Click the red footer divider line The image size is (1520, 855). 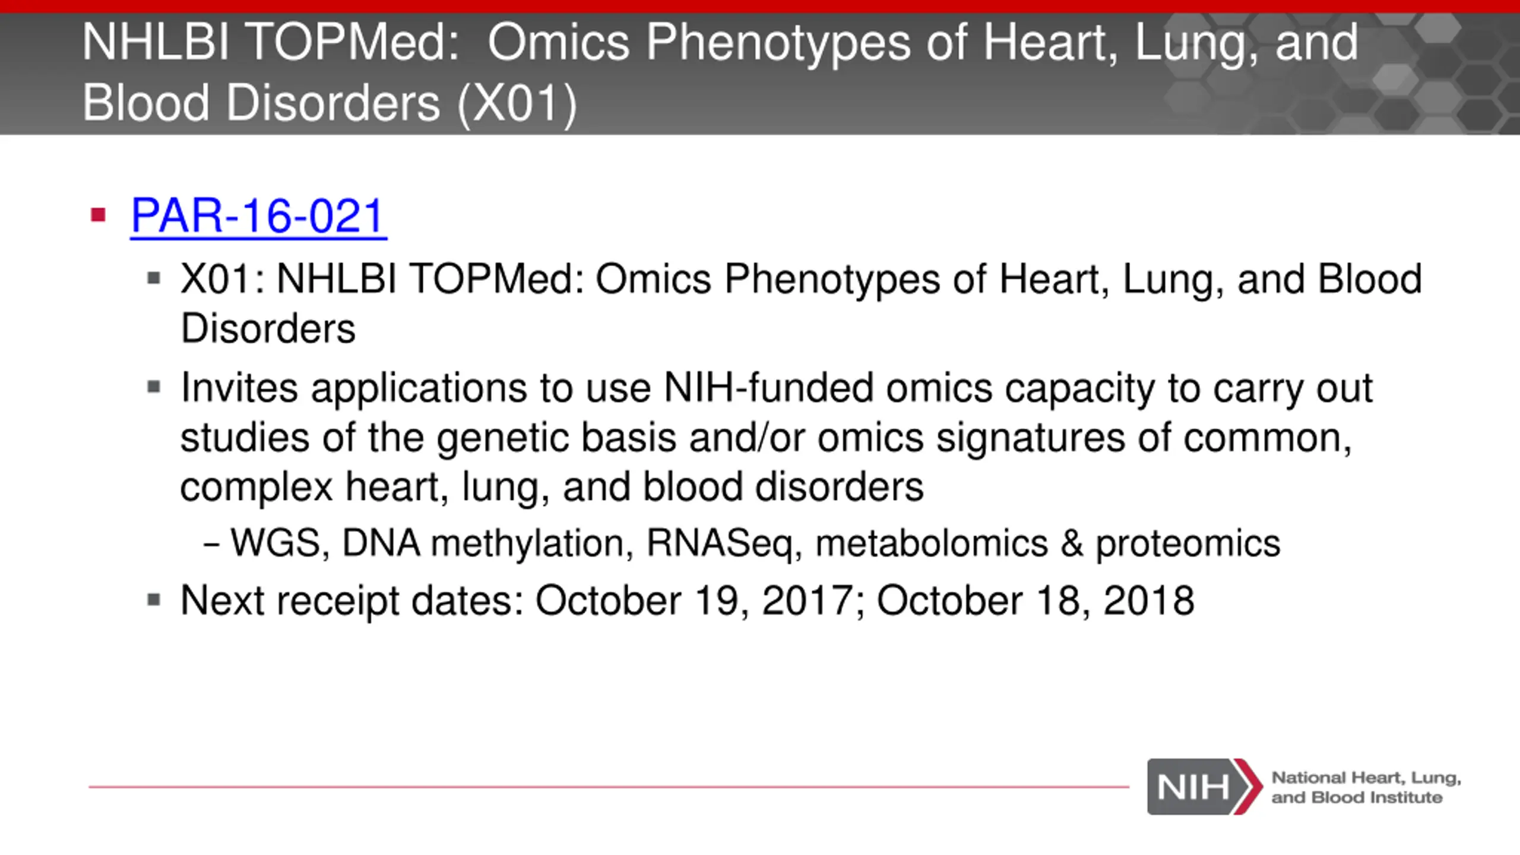coord(609,787)
